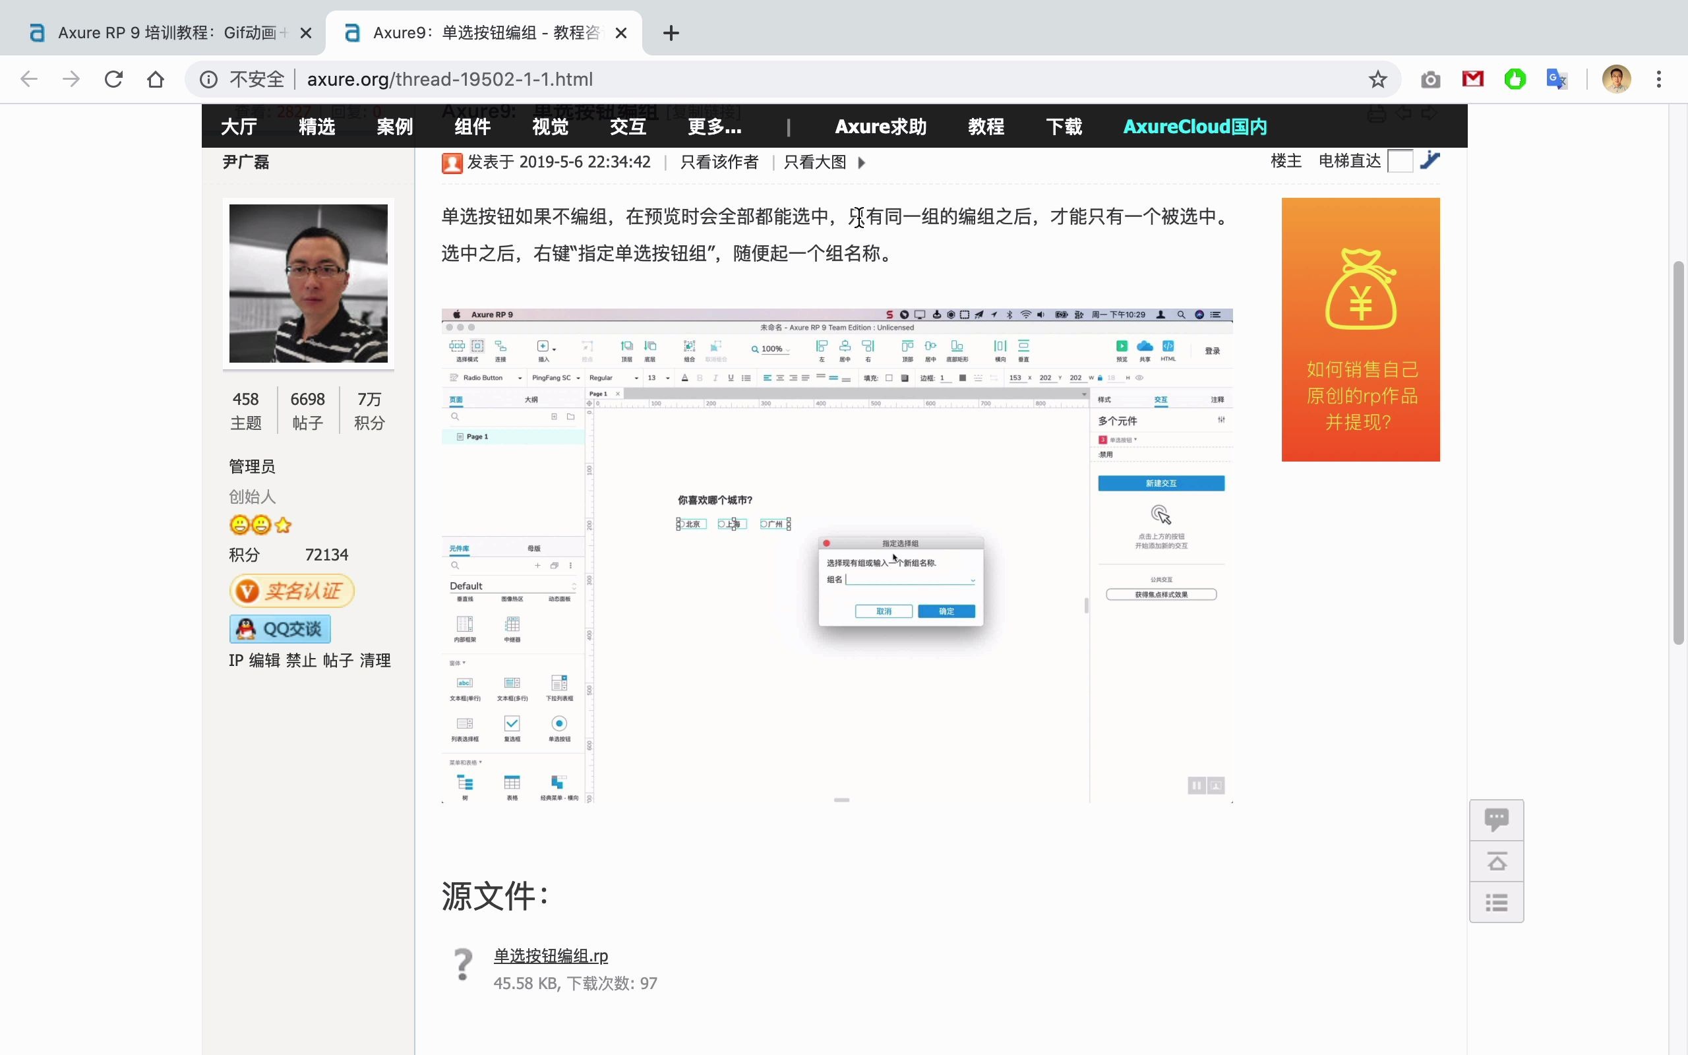Screen dimensions: 1688x1055
Task: Click the QQ交谈 button
Action: [x=280, y=628]
